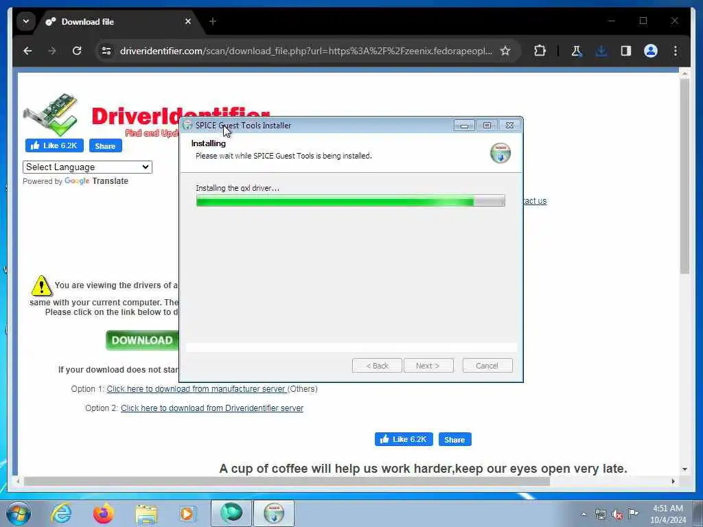Open tab search chevron in Chrome
The width and height of the screenshot is (703, 527).
click(26, 21)
